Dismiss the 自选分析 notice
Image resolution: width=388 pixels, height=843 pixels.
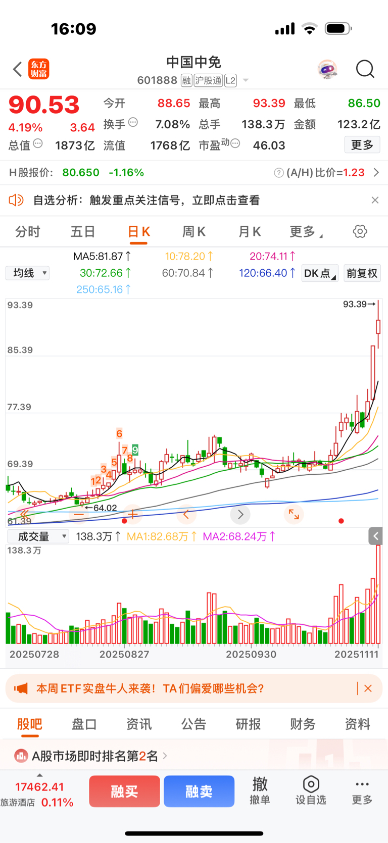[375, 200]
